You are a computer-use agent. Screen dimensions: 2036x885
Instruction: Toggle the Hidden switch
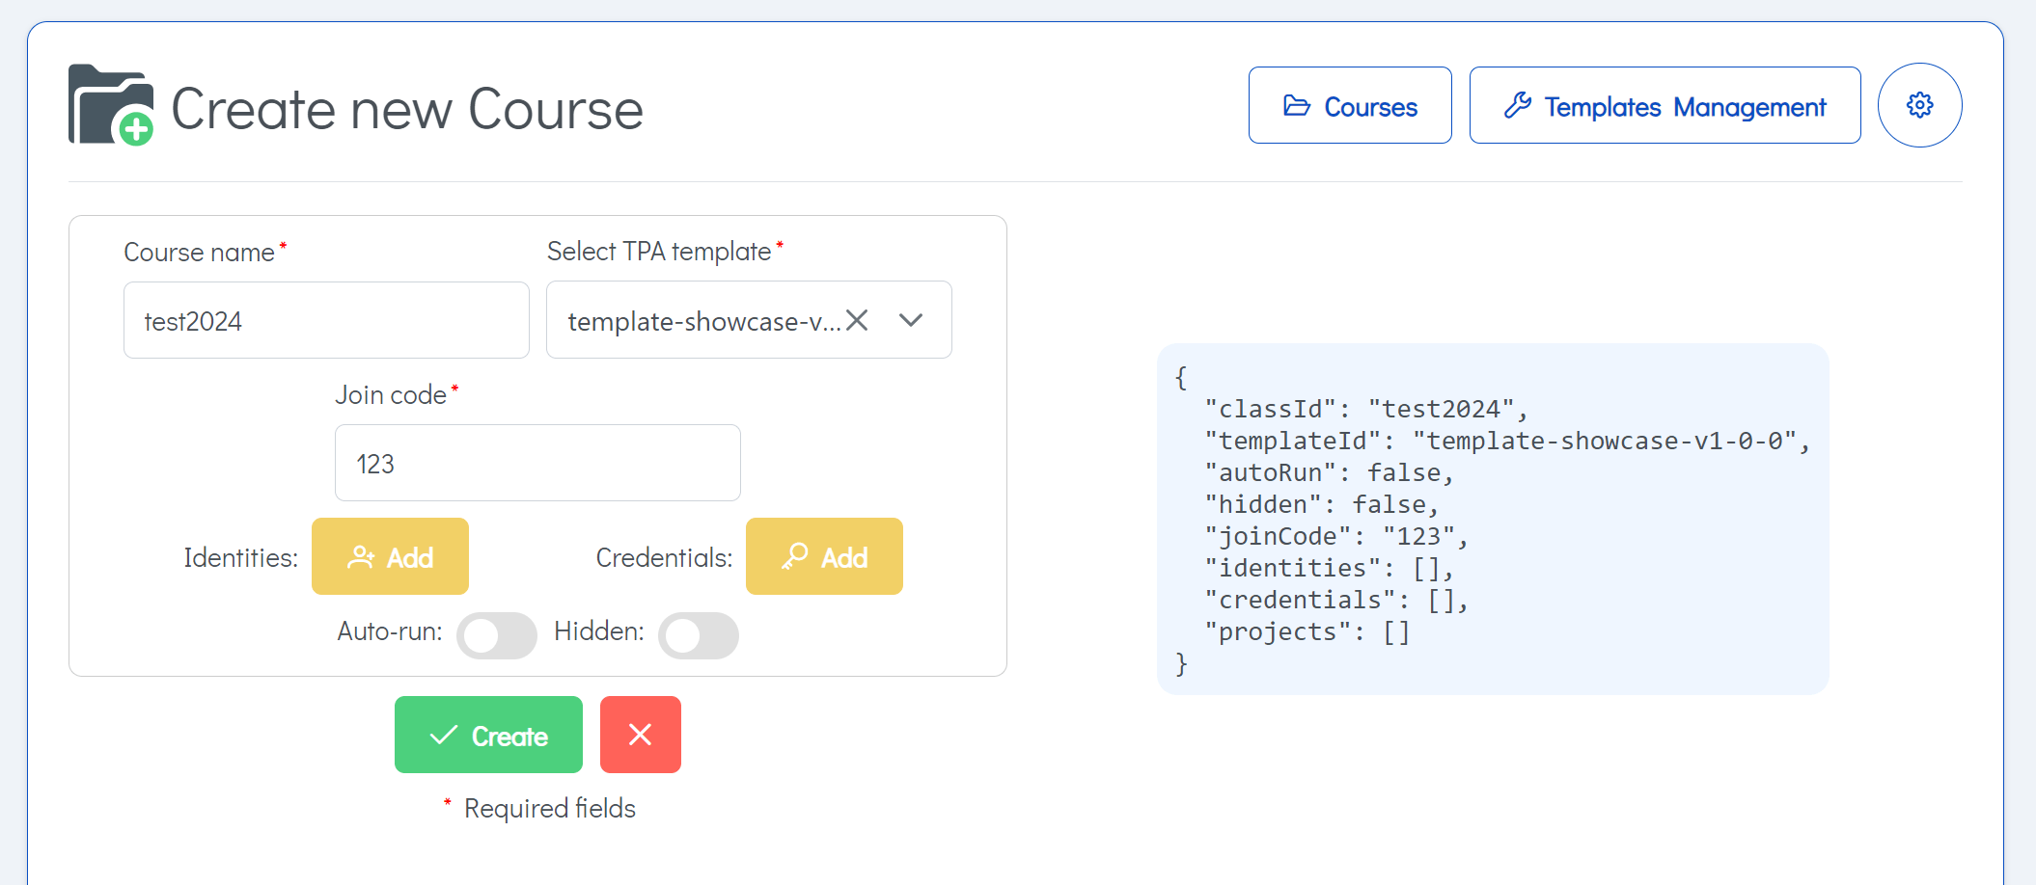click(699, 635)
